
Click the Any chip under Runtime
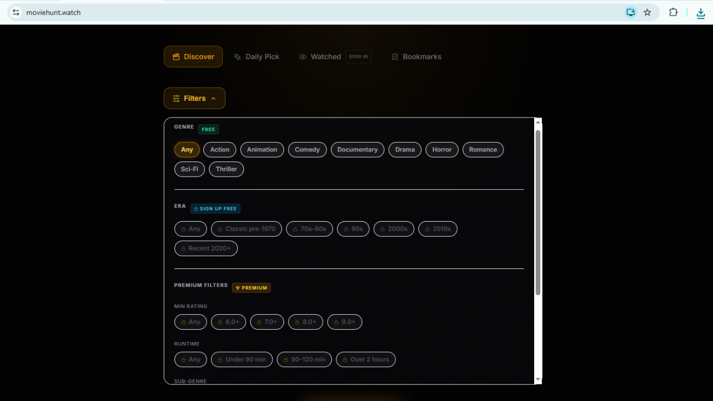click(x=191, y=360)
